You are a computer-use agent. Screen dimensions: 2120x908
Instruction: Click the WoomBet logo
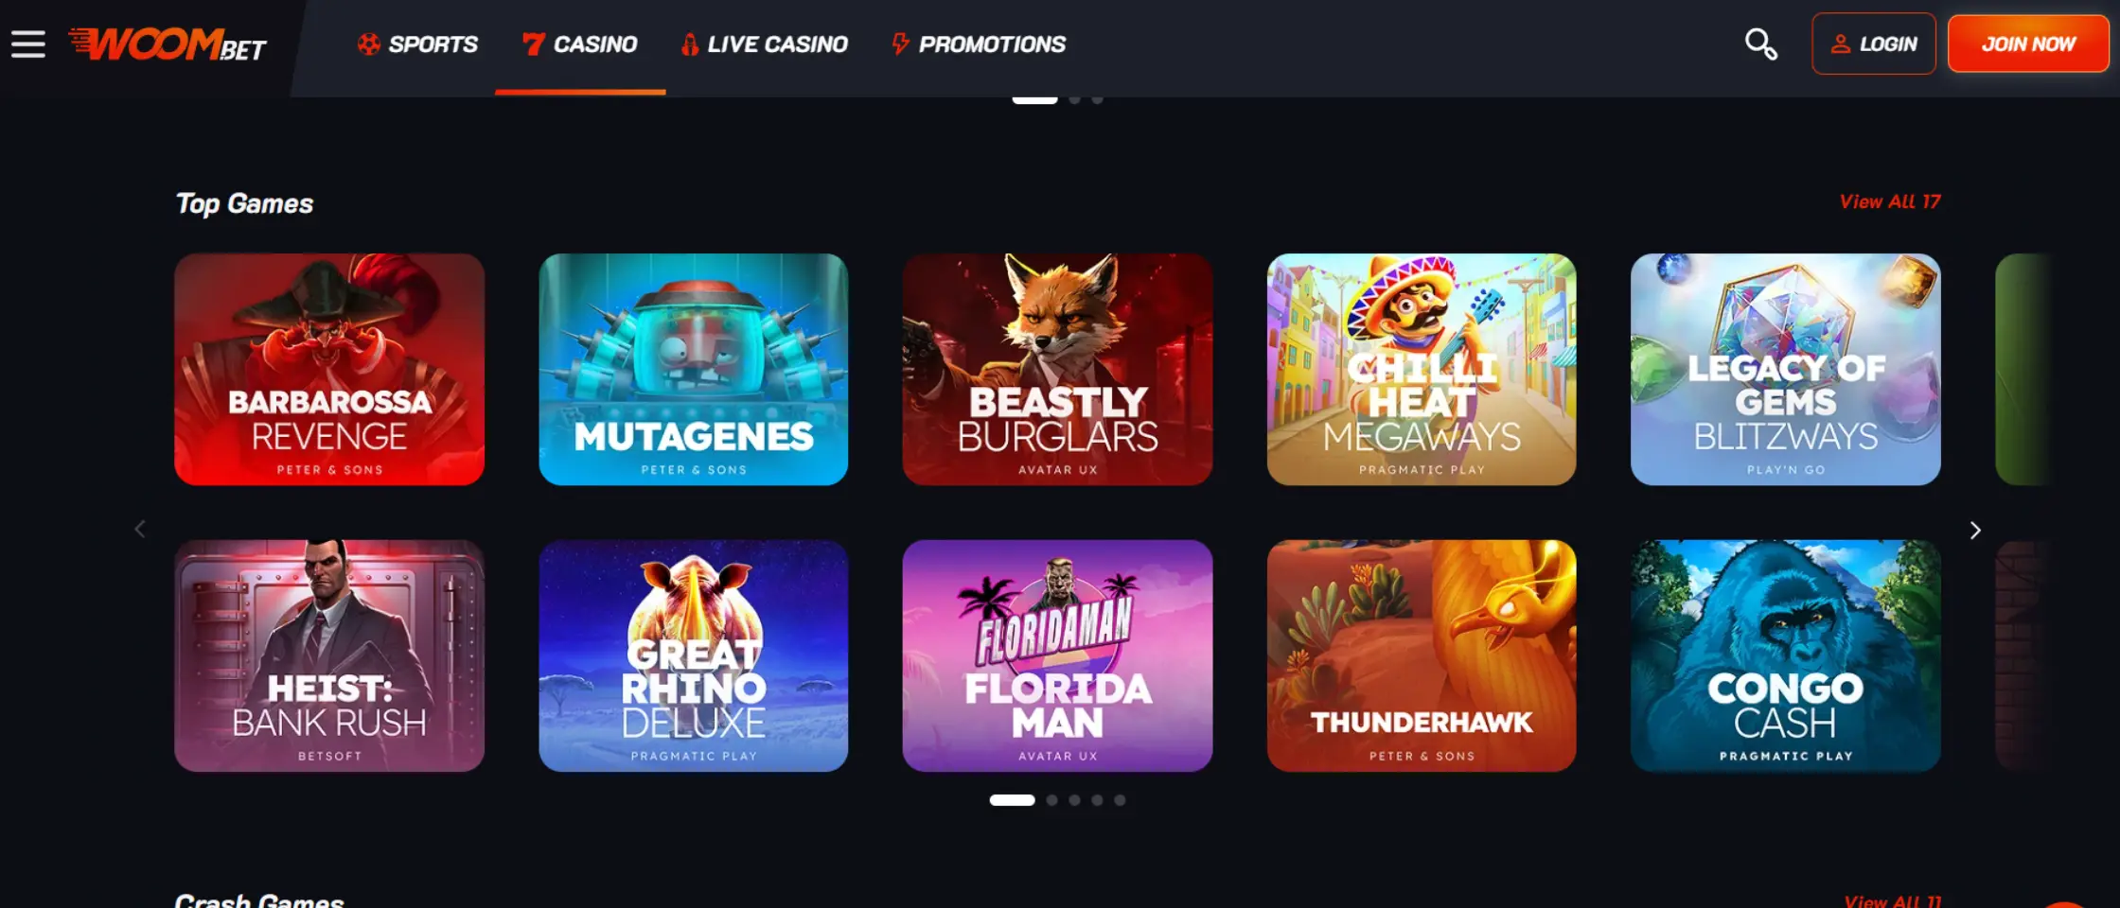click(x=168, y=44)
